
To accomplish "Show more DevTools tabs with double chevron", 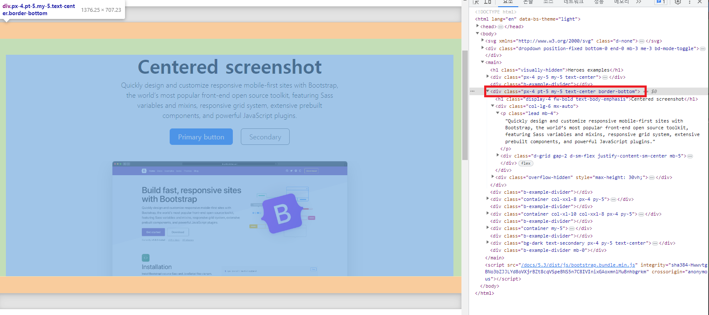I will 639,2.
